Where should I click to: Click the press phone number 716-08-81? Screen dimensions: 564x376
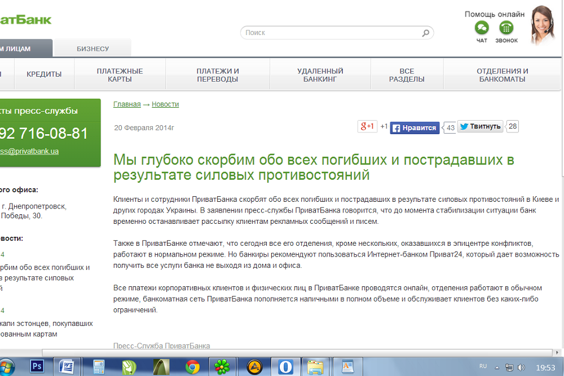tap(43, 134)
